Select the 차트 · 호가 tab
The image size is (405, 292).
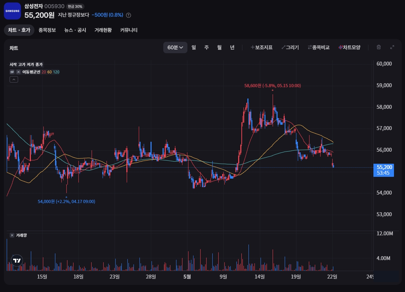pyautogui.click(x=19, y=30)
